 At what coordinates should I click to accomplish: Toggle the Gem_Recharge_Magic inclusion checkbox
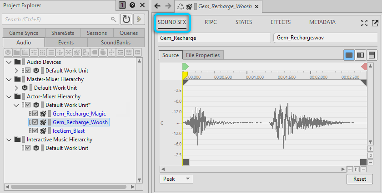[x=35, y=114]
